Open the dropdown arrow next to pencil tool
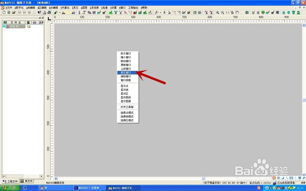306x191 pixels. click(160, 13)
